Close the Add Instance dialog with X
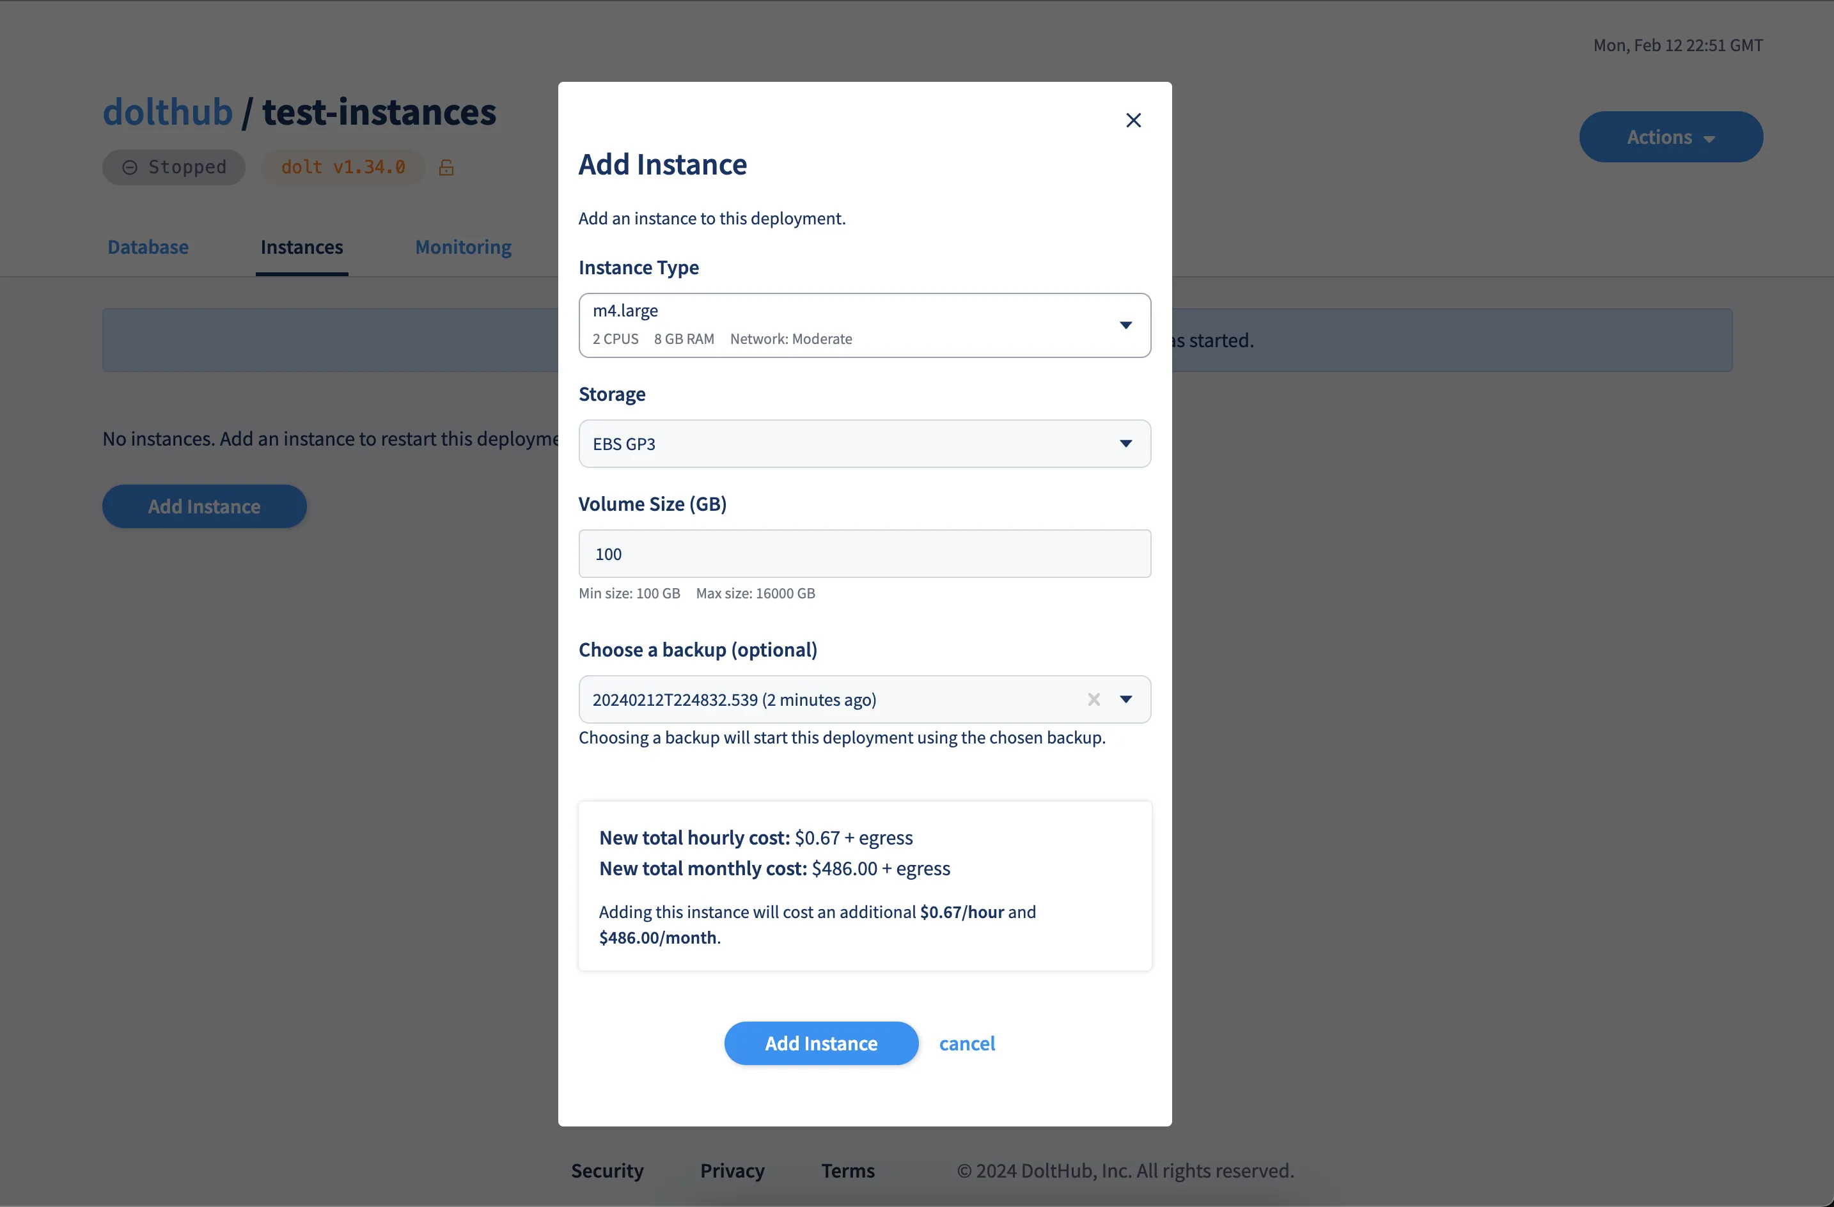The height and width of the screenshot is (1207, 1834). click(1133, 120)
